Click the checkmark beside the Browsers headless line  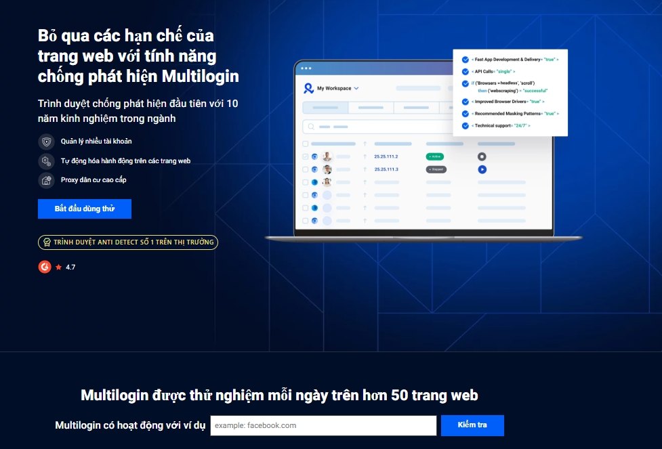(x=466, y=83)
